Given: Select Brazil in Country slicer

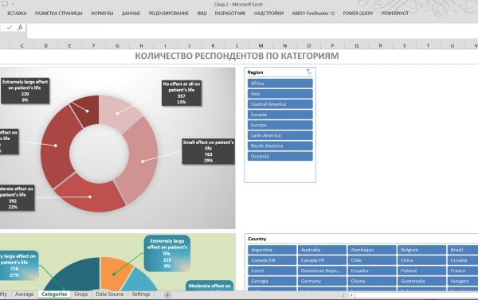Looking at the screenshot, I should pos(463,250).
